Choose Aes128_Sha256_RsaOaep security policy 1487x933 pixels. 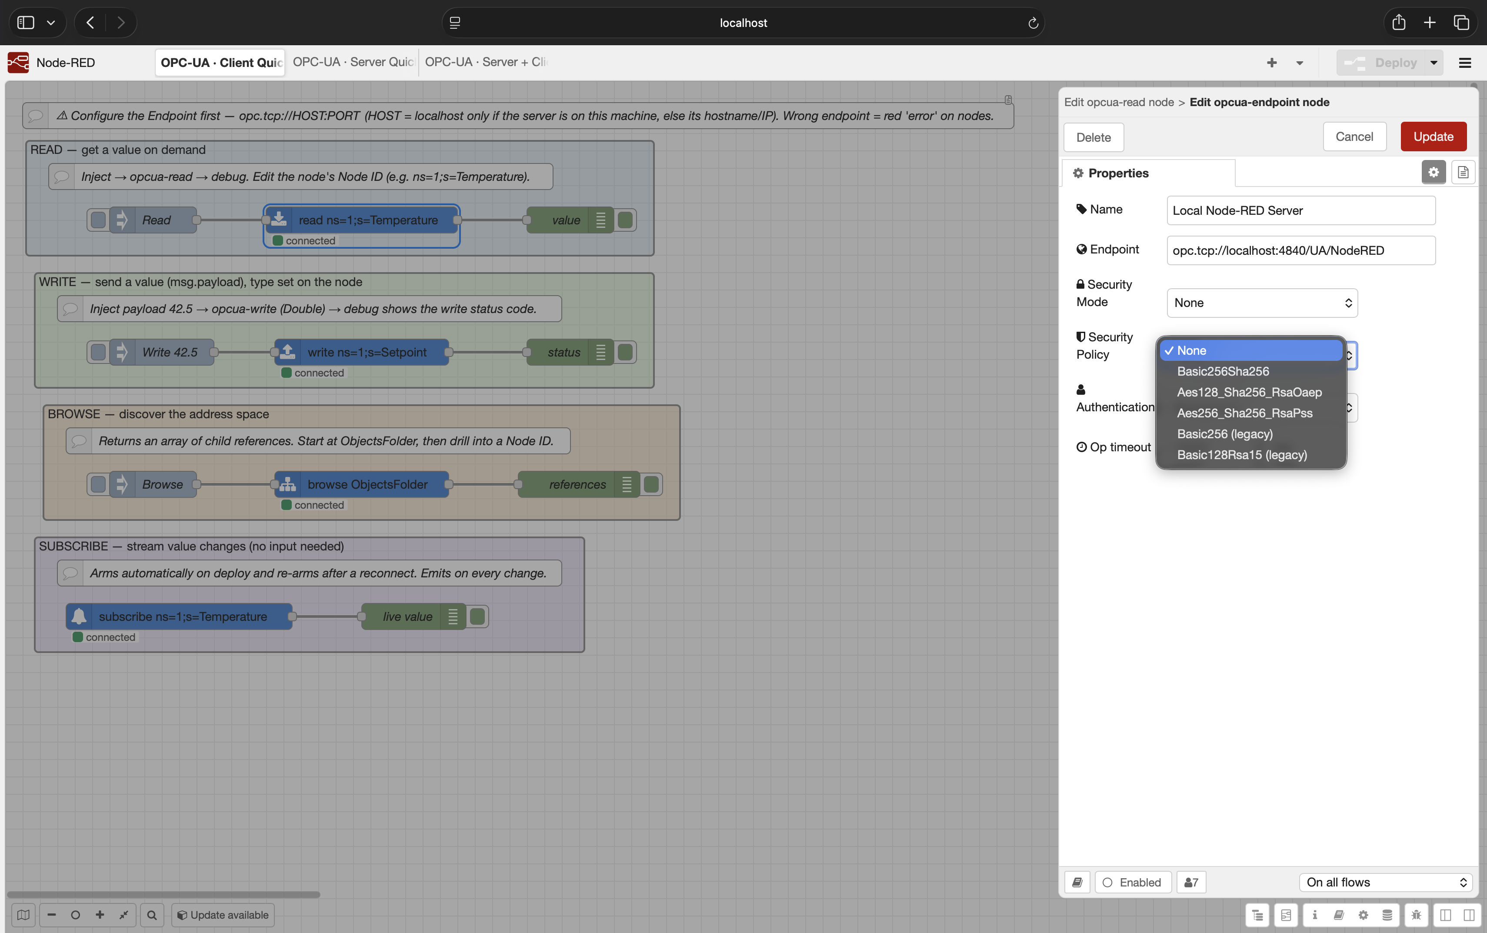[x=1251, y=393]
